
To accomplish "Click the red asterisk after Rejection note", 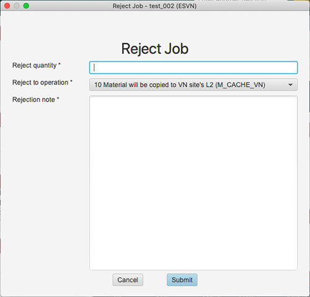I will pyautogui.click(x=58, y=98).
